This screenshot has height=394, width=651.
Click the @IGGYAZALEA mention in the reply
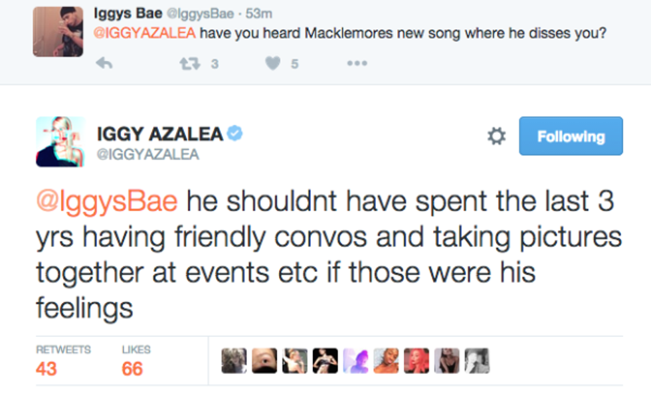point(145,33)
